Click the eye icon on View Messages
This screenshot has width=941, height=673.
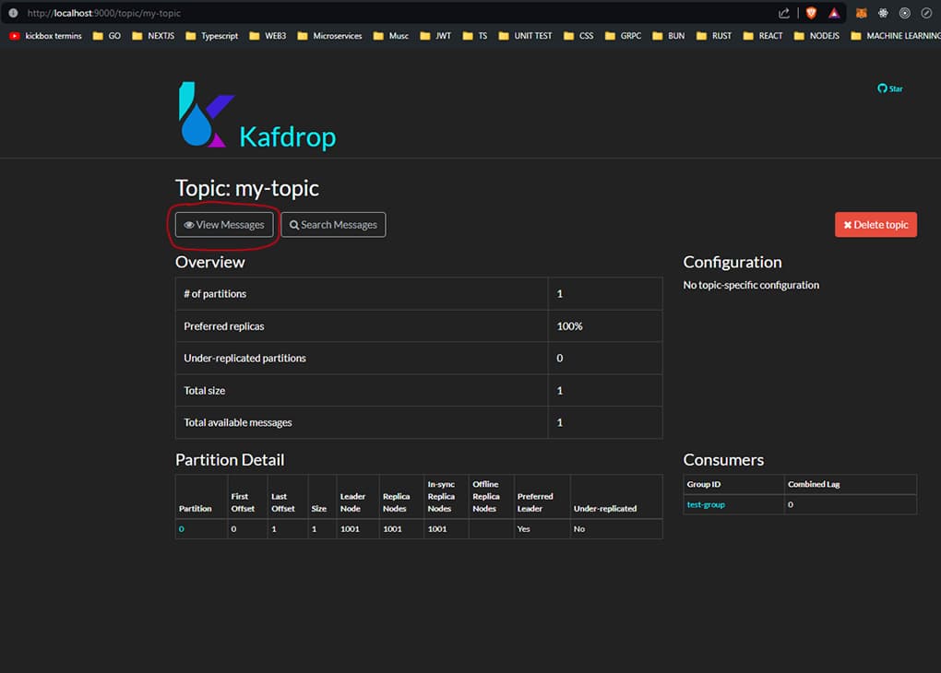(190, 224)
